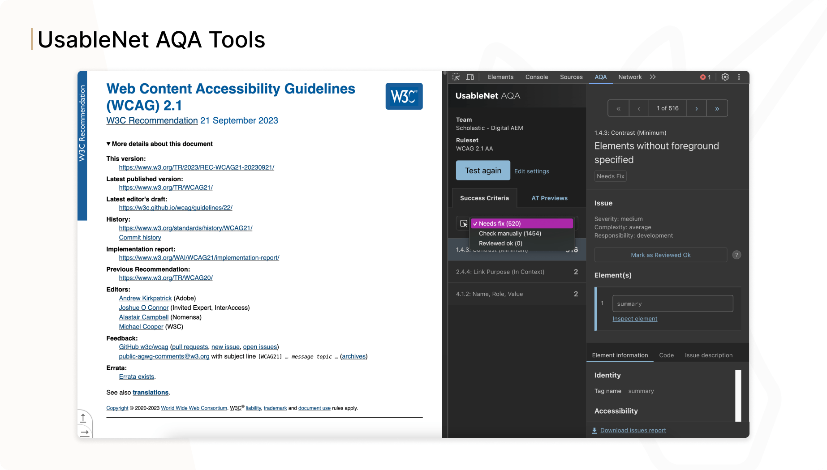
Task: Open the World Wide Web Consortium link
Action: [194, 408]
